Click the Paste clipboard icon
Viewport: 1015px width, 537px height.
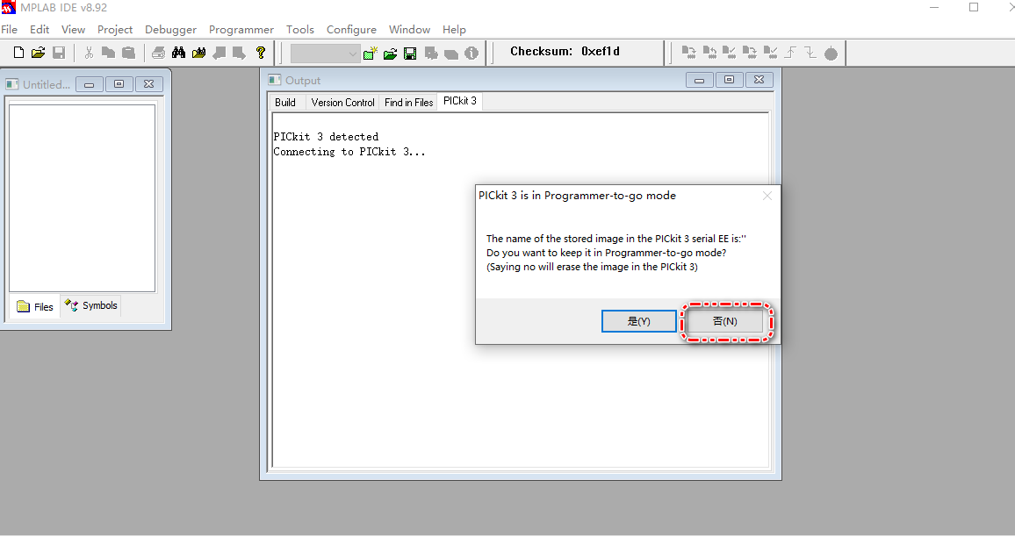click(x=129, y=53)
